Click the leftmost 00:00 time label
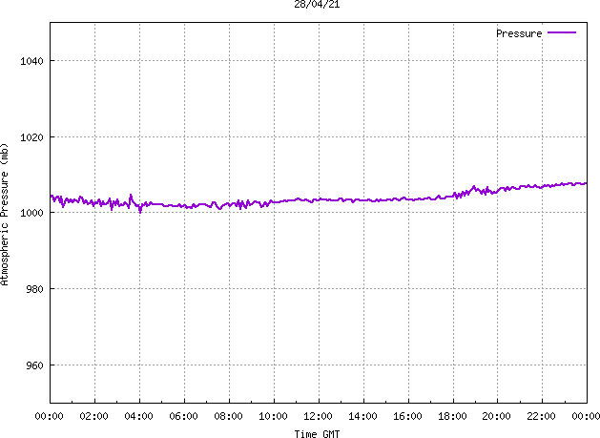Image resolution: width=600 pixels, height=438 pixels. tap(49, 416)
